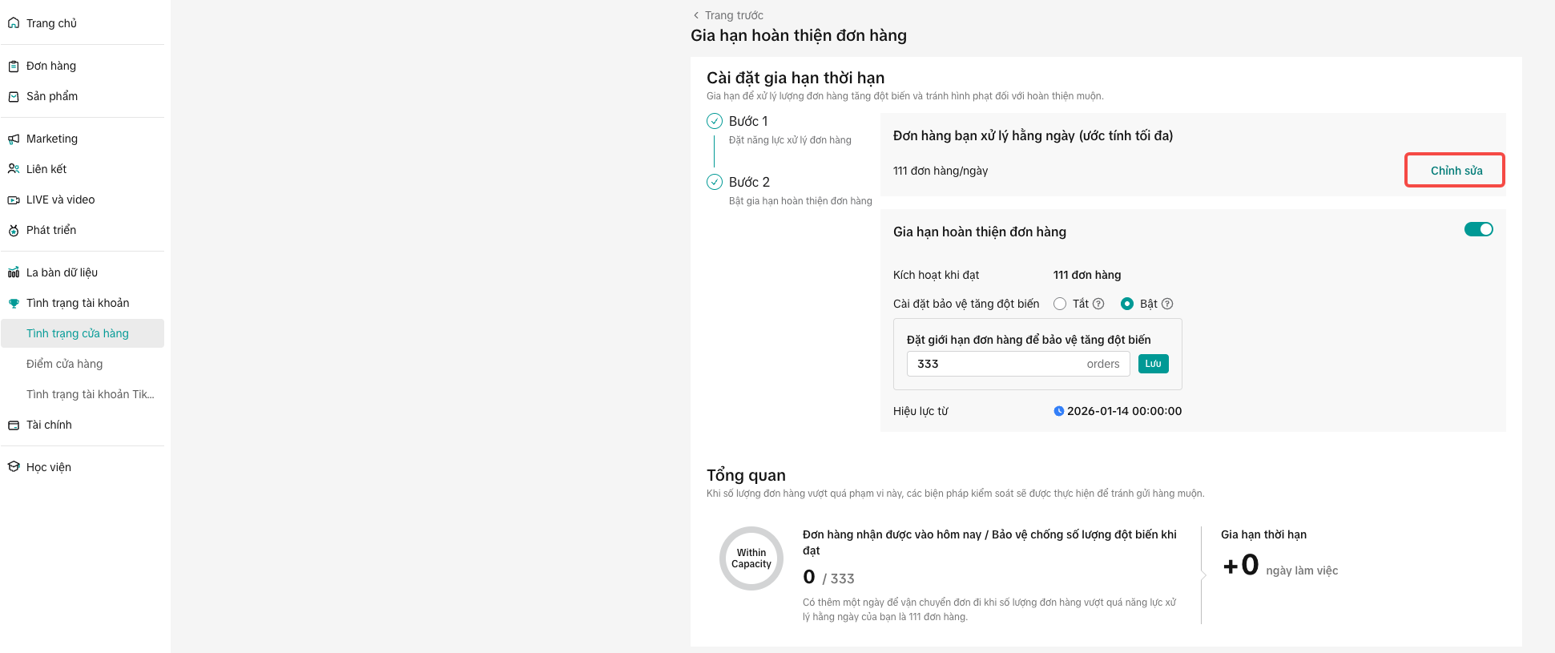Viewport: 1555px width, 653px height.
Task: Click help icon next to Tắt option
Action: pos(1098,304)
